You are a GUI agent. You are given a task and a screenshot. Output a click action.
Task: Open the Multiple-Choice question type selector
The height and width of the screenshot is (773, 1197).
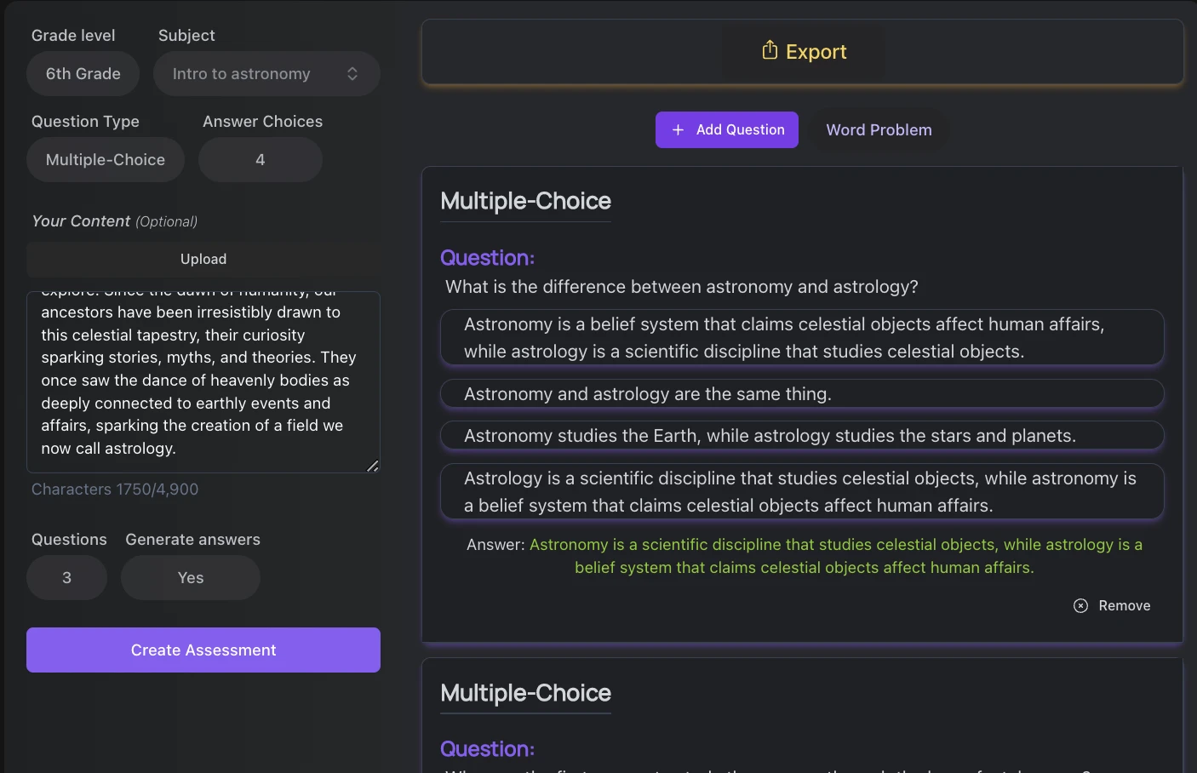pyautogui.click(x=106, y=160)
